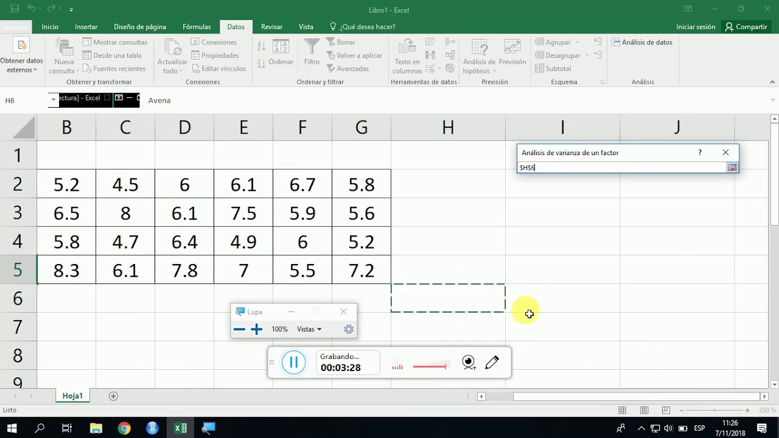This screenshot has height=438, width=779.
Task: Toggle the Filtro funnel button
Action: pos(312,52)
